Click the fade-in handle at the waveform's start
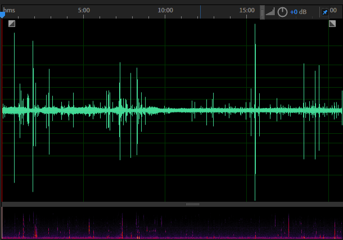 [12, 24]
